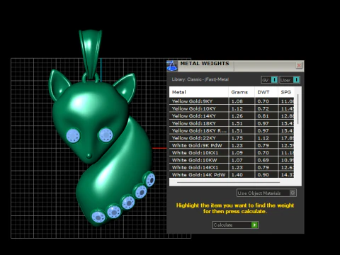
Task: Select the Yellow Gold:10KY row
Action: 232,108
